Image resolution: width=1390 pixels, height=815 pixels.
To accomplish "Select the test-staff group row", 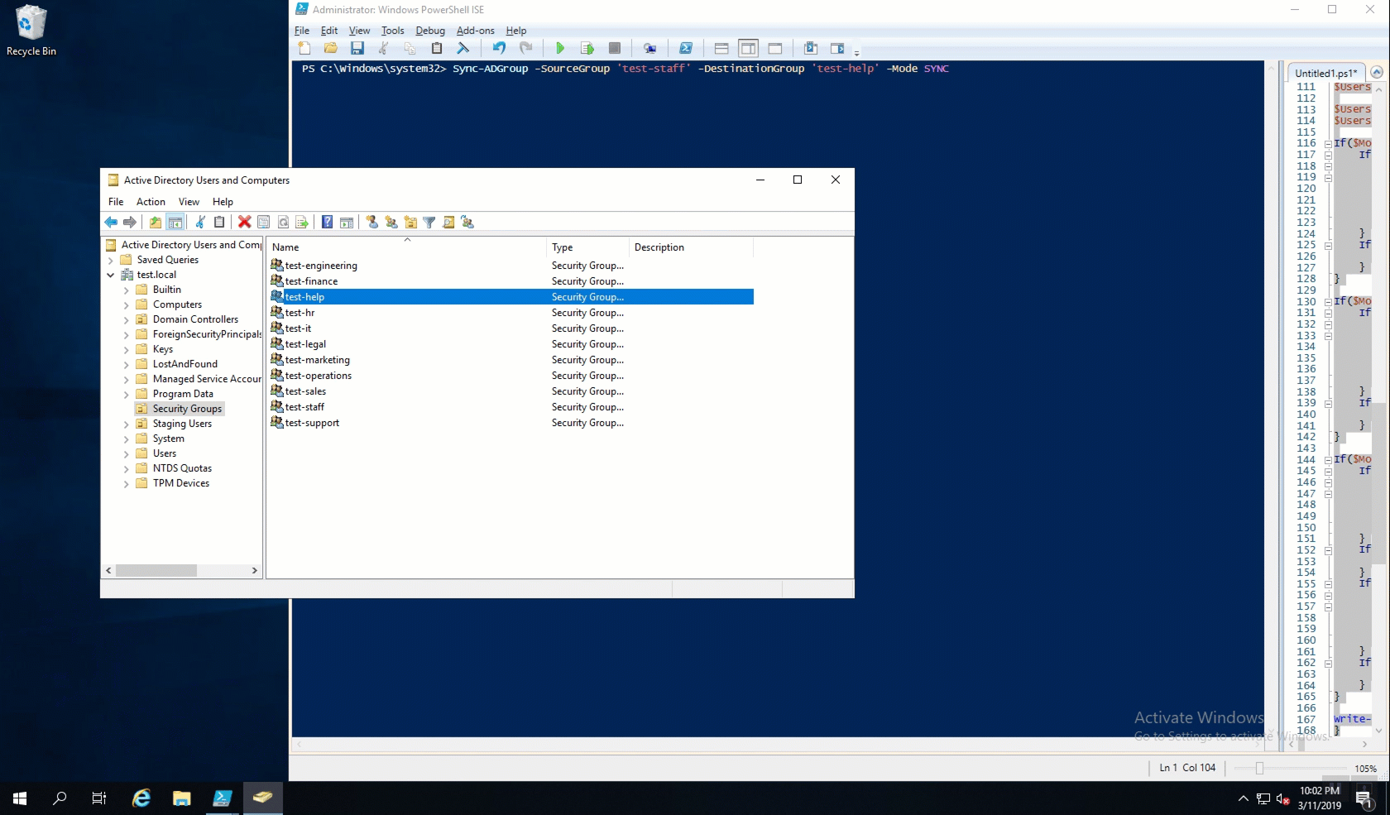I will click(x=510, y=407).
